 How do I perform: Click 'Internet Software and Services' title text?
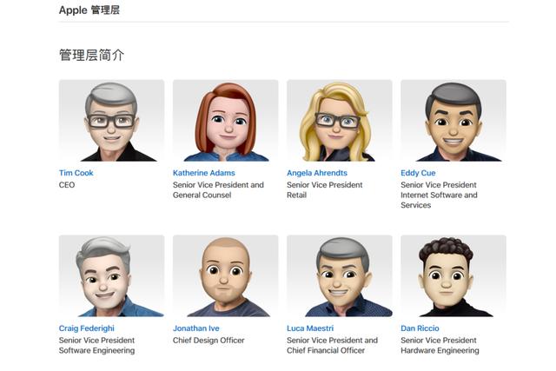(439, 200)
